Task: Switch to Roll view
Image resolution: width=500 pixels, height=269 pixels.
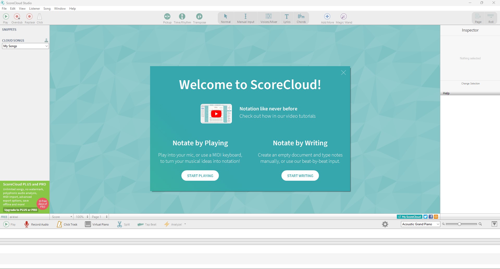Action: coord(491,18)
